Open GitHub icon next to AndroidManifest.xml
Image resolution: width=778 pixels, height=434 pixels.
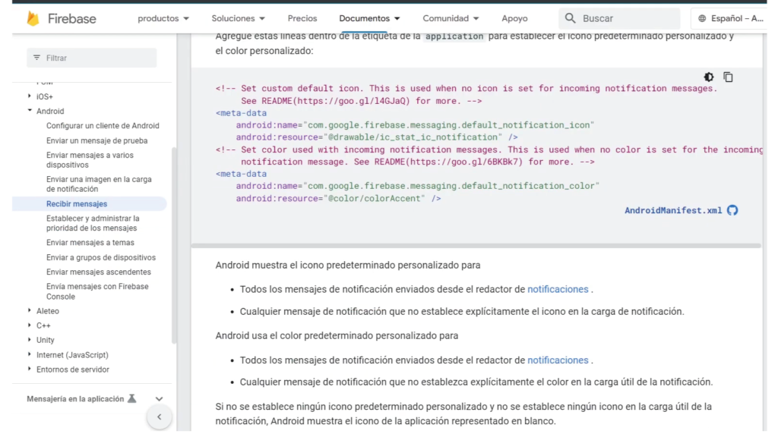click(x=732, y=210)
